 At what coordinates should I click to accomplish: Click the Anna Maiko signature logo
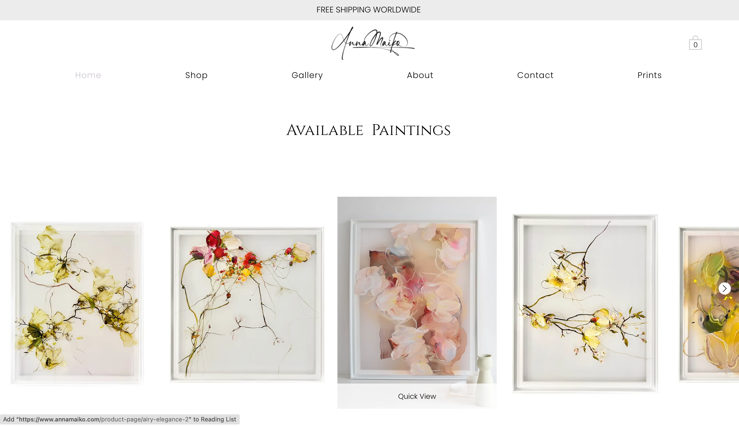point(373,43)
